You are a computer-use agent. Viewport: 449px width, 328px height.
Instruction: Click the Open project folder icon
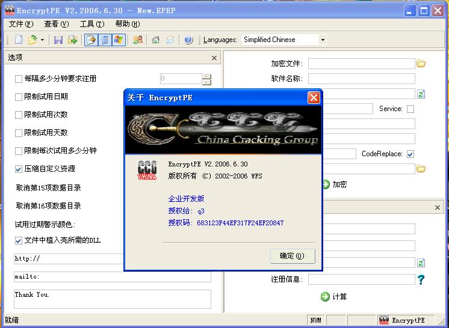pyautogui.click(x=33, y=40)
